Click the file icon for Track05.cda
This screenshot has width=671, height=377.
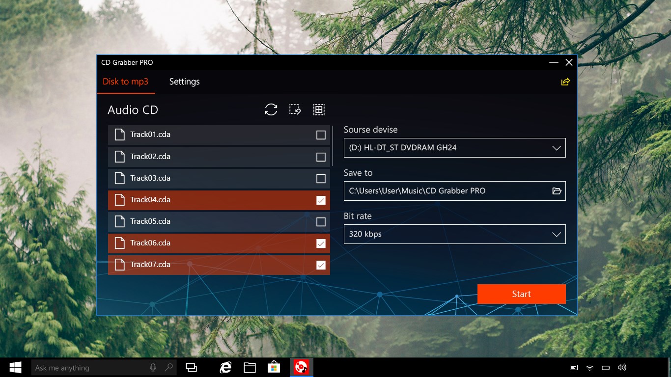(119, 221)
